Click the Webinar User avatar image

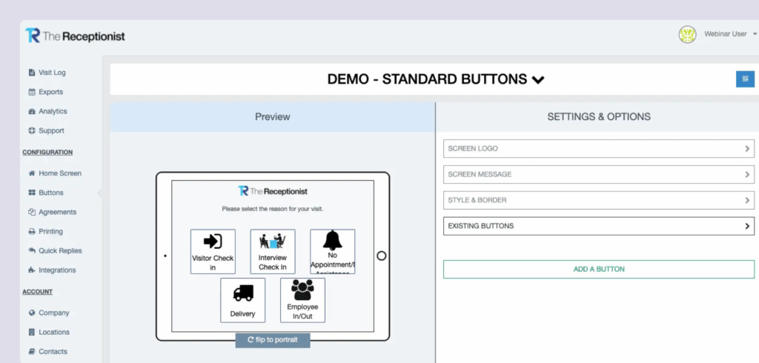click(687, 34)
